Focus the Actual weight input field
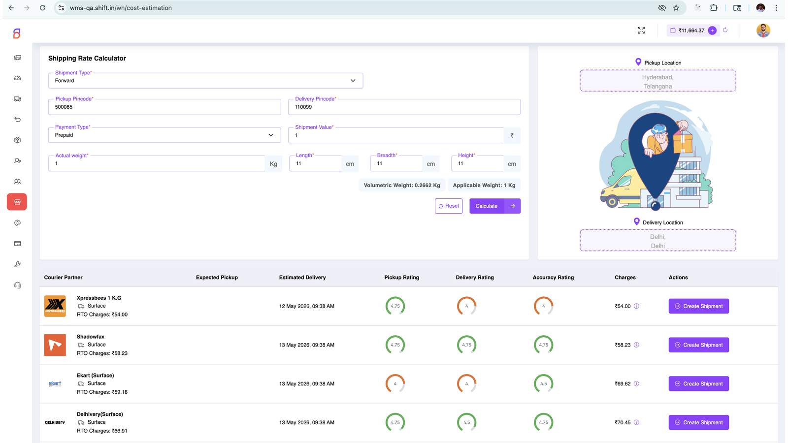Viewport: 788px width, 443px height. click(x=157, y=163)
